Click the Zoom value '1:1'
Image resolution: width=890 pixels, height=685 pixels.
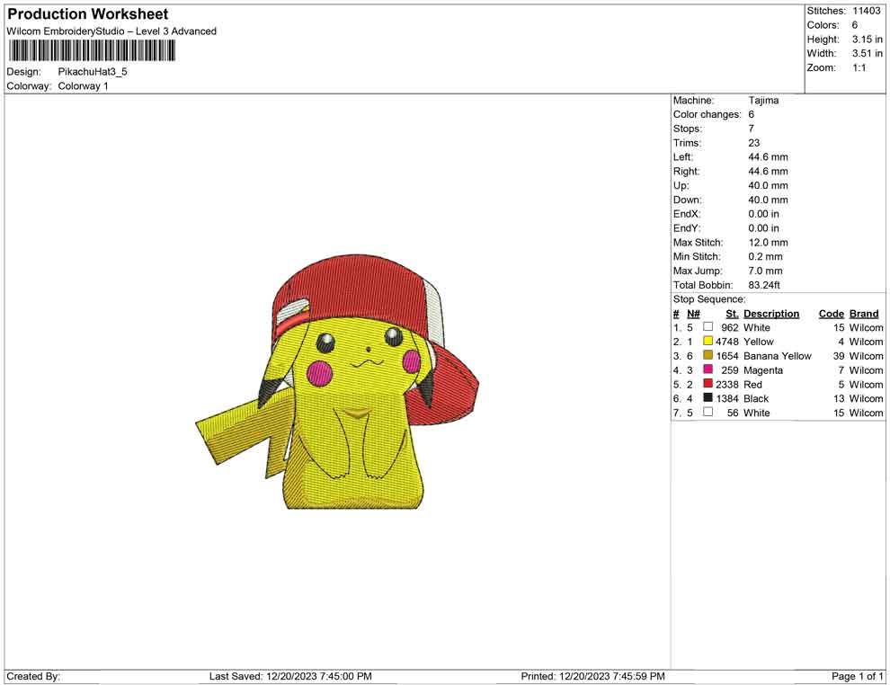pos(859,67)
